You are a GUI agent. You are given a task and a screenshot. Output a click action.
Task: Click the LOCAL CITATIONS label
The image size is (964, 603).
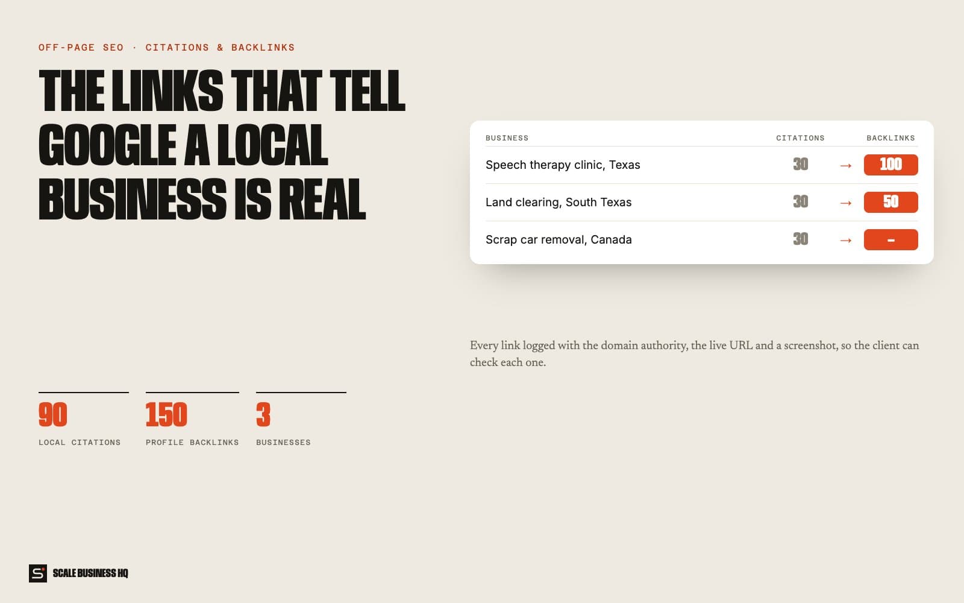(x=80, y=443)
